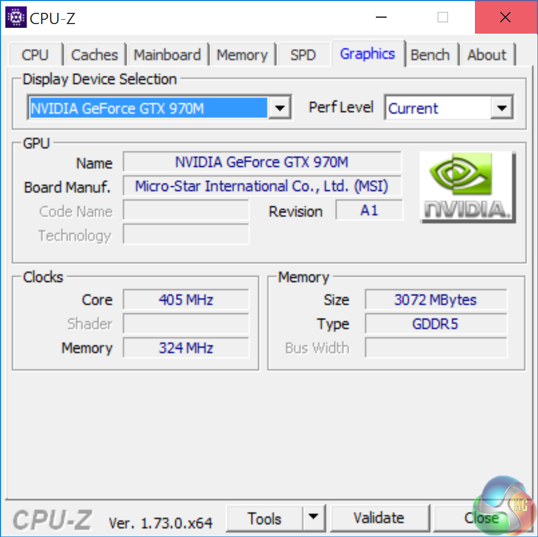This screenshot has width=538, height=537.
Task: Click the Memory clock 324 MHz value
Action: point(186,348)
